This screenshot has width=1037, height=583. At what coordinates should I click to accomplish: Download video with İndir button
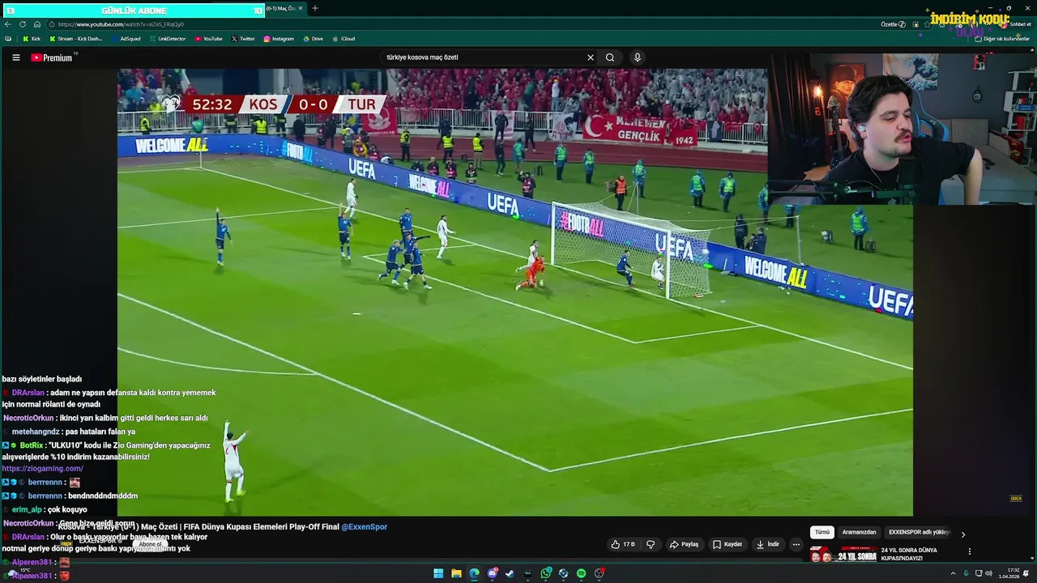(x=768, y=545)
